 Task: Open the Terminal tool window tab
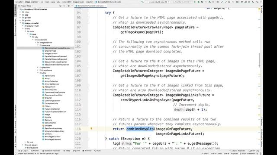point(87,151)
